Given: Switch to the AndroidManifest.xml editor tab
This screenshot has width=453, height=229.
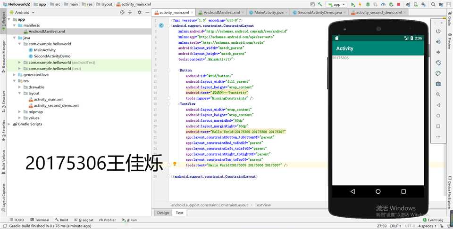Looking at the screenshot, I should coord(220,12).
